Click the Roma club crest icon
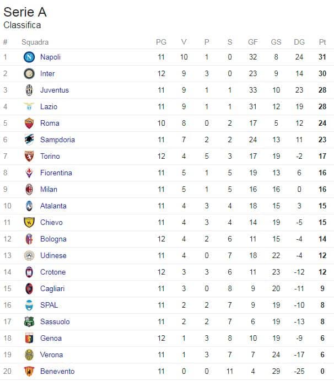The width and height of the screenshot is (334, 381). [x=29, y=123]
